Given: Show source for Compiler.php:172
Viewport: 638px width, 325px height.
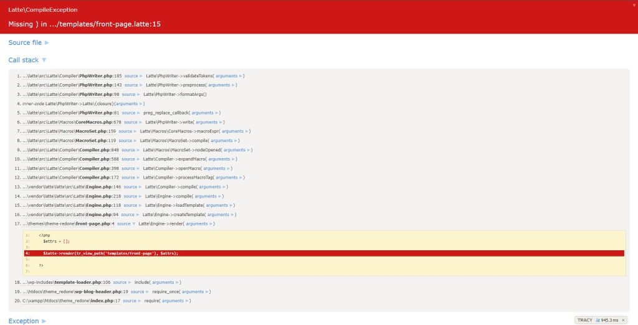Looking at the screenshot, I should [131, 177].
